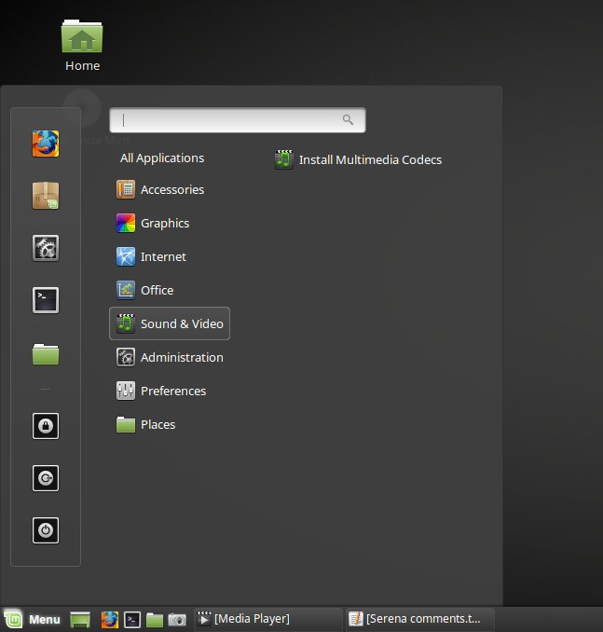
Task: Select the Sound & Video category
Action: 170,323
